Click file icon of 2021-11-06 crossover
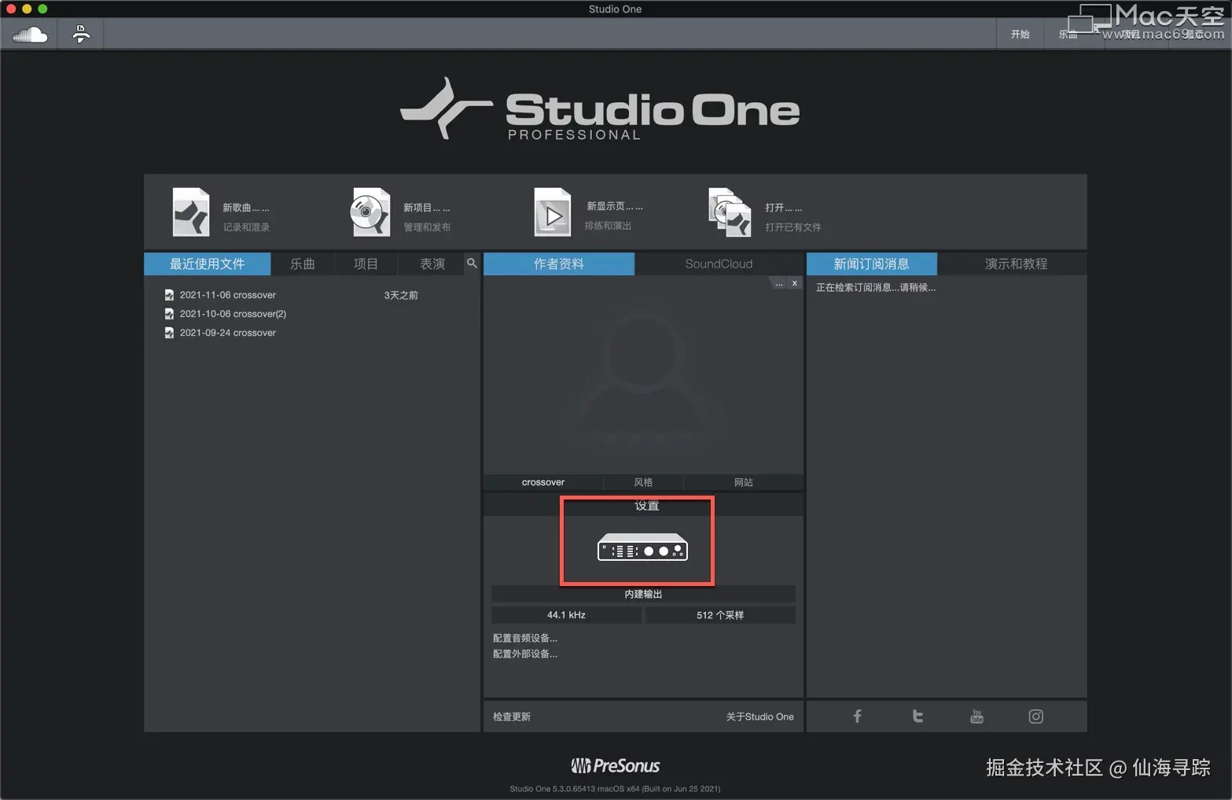This screenshot has width=1232, height=800. pyautogui.click(x=169, y=295)
